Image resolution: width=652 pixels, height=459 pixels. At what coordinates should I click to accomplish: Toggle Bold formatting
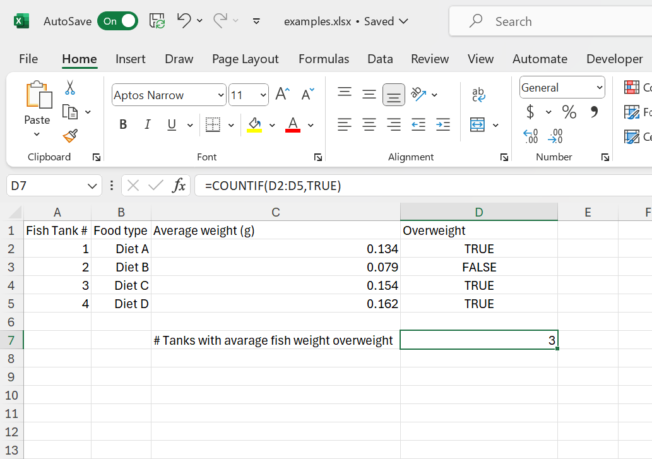tap(123, 125)
